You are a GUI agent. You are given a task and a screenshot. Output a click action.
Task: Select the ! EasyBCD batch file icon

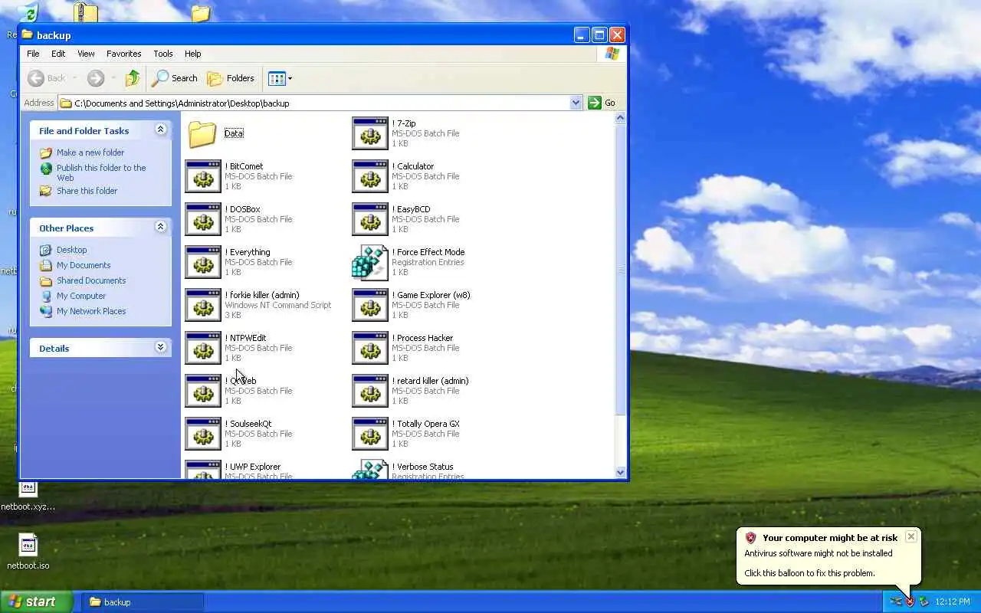point(370,219)
